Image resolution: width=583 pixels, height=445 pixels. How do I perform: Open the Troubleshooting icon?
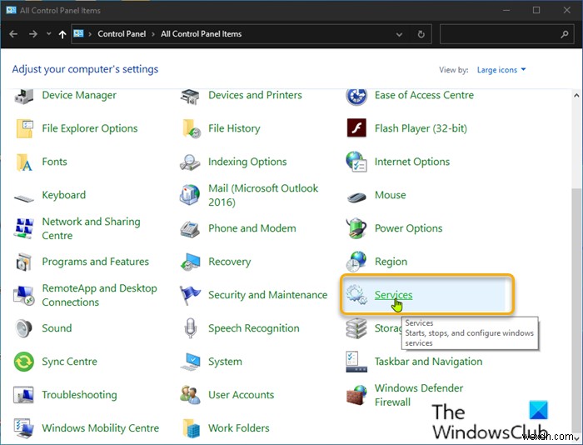tap(24, 395)
